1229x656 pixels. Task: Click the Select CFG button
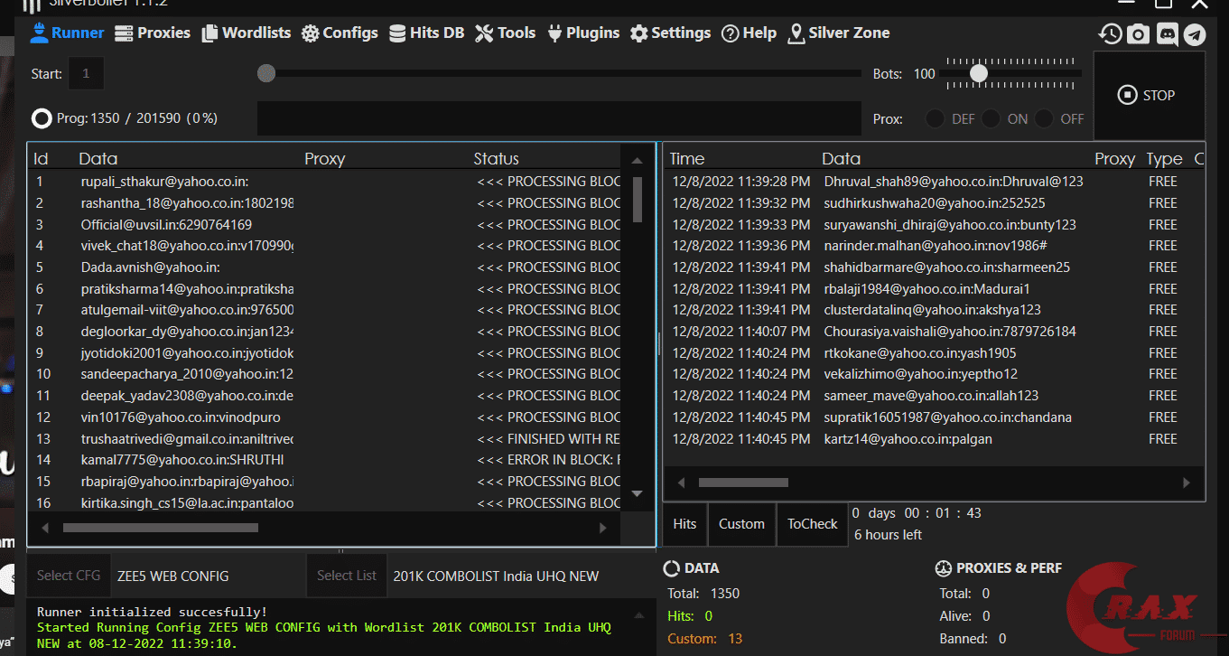coord(69,576)
